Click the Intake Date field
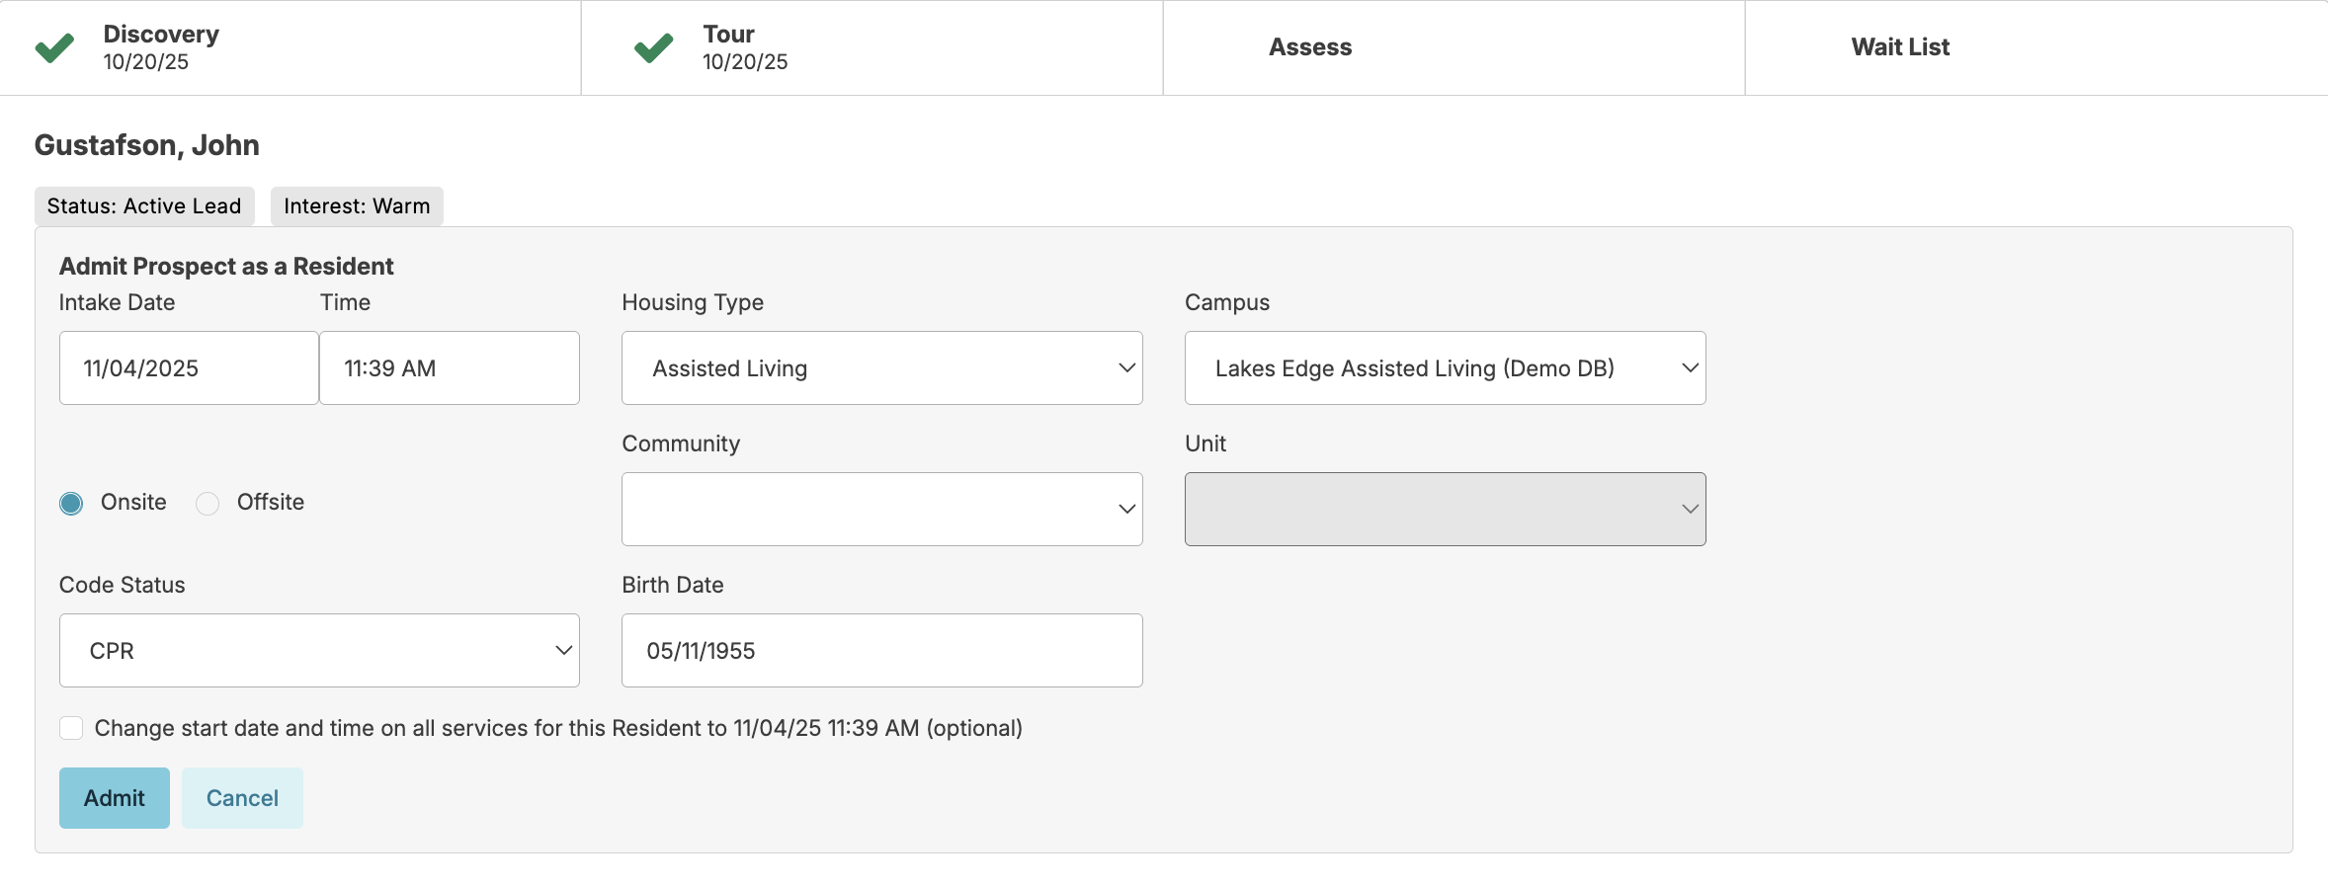 coord(189,368)
